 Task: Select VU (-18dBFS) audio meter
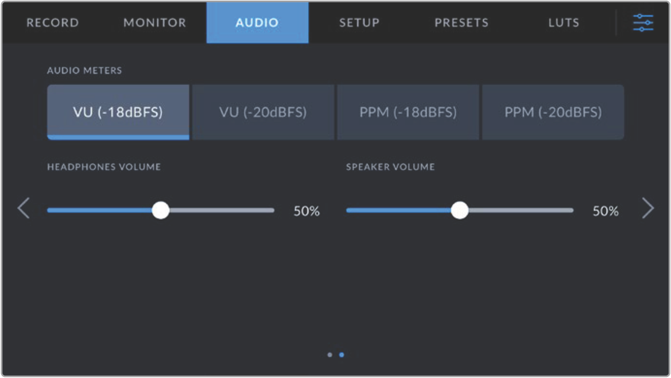coord(118,112)
